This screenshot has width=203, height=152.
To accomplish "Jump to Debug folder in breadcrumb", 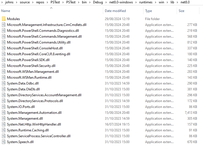I will tap(98, 2).
